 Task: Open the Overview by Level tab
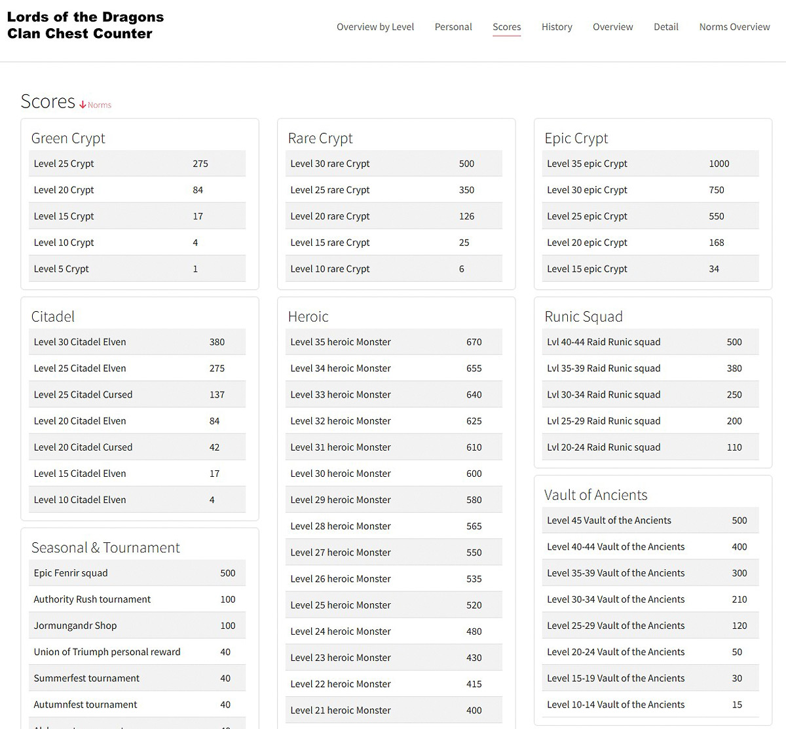click(x=375, y=27)
